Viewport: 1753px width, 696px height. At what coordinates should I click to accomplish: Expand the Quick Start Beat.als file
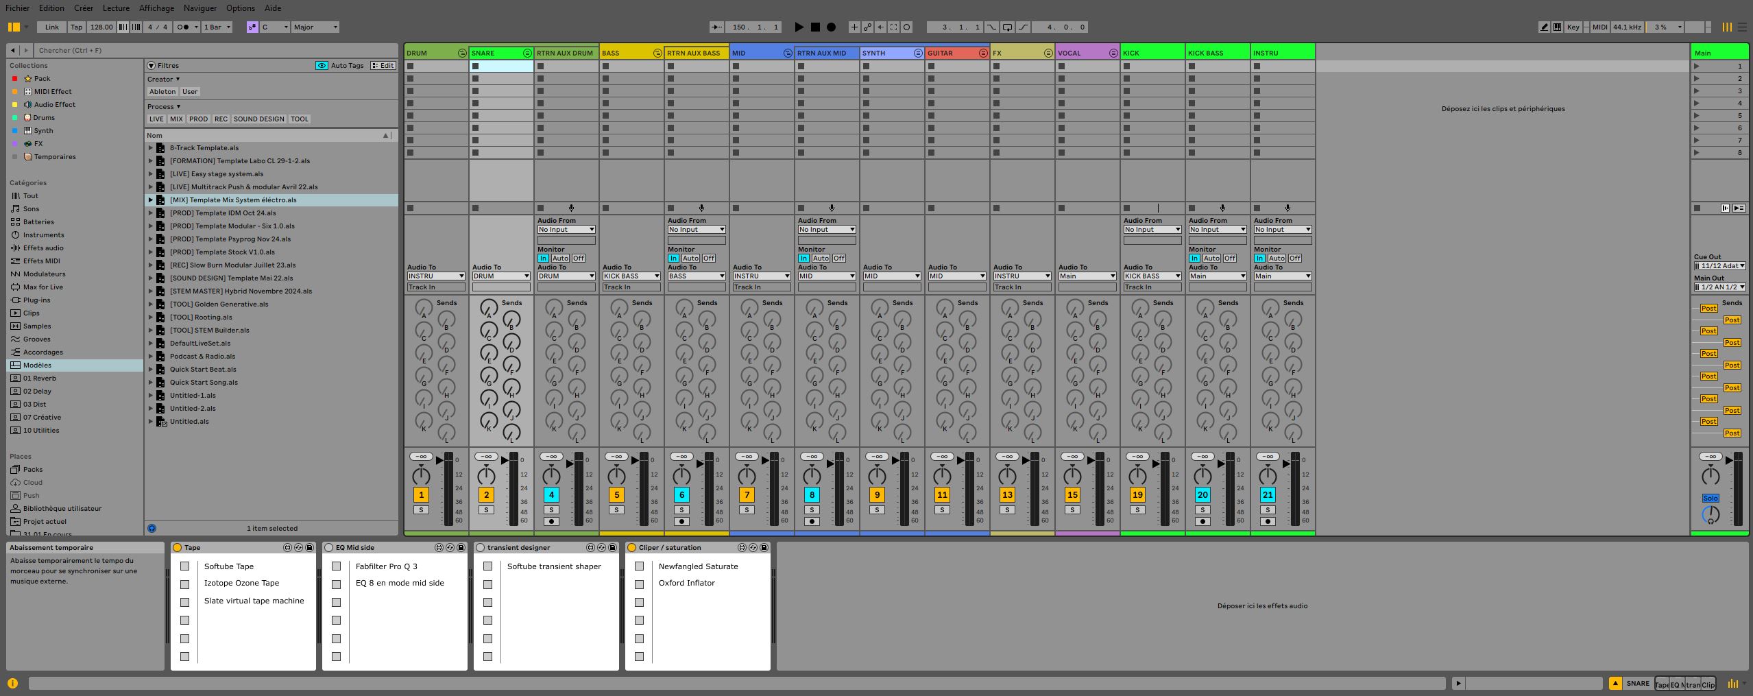coord(151,370)
